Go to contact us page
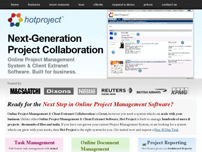 169,5
